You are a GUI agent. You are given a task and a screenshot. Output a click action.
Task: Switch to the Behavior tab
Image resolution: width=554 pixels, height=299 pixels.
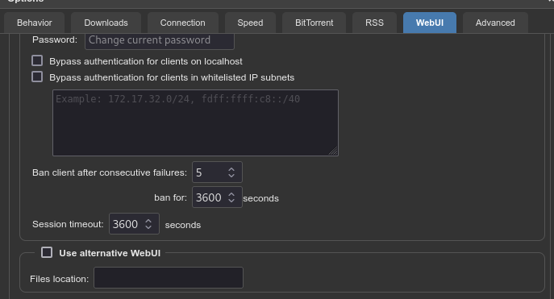(34, 23)
